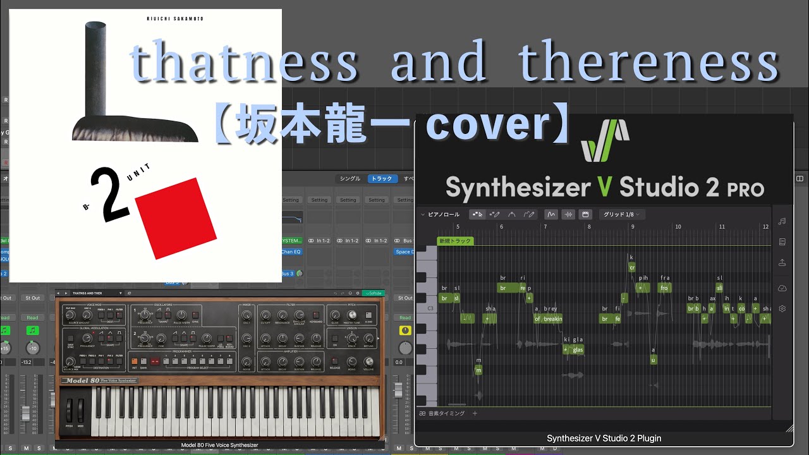This screenshot has width=809, height=455.
Task: Open Synthesizer V settings gear
Action: point(782,309)
